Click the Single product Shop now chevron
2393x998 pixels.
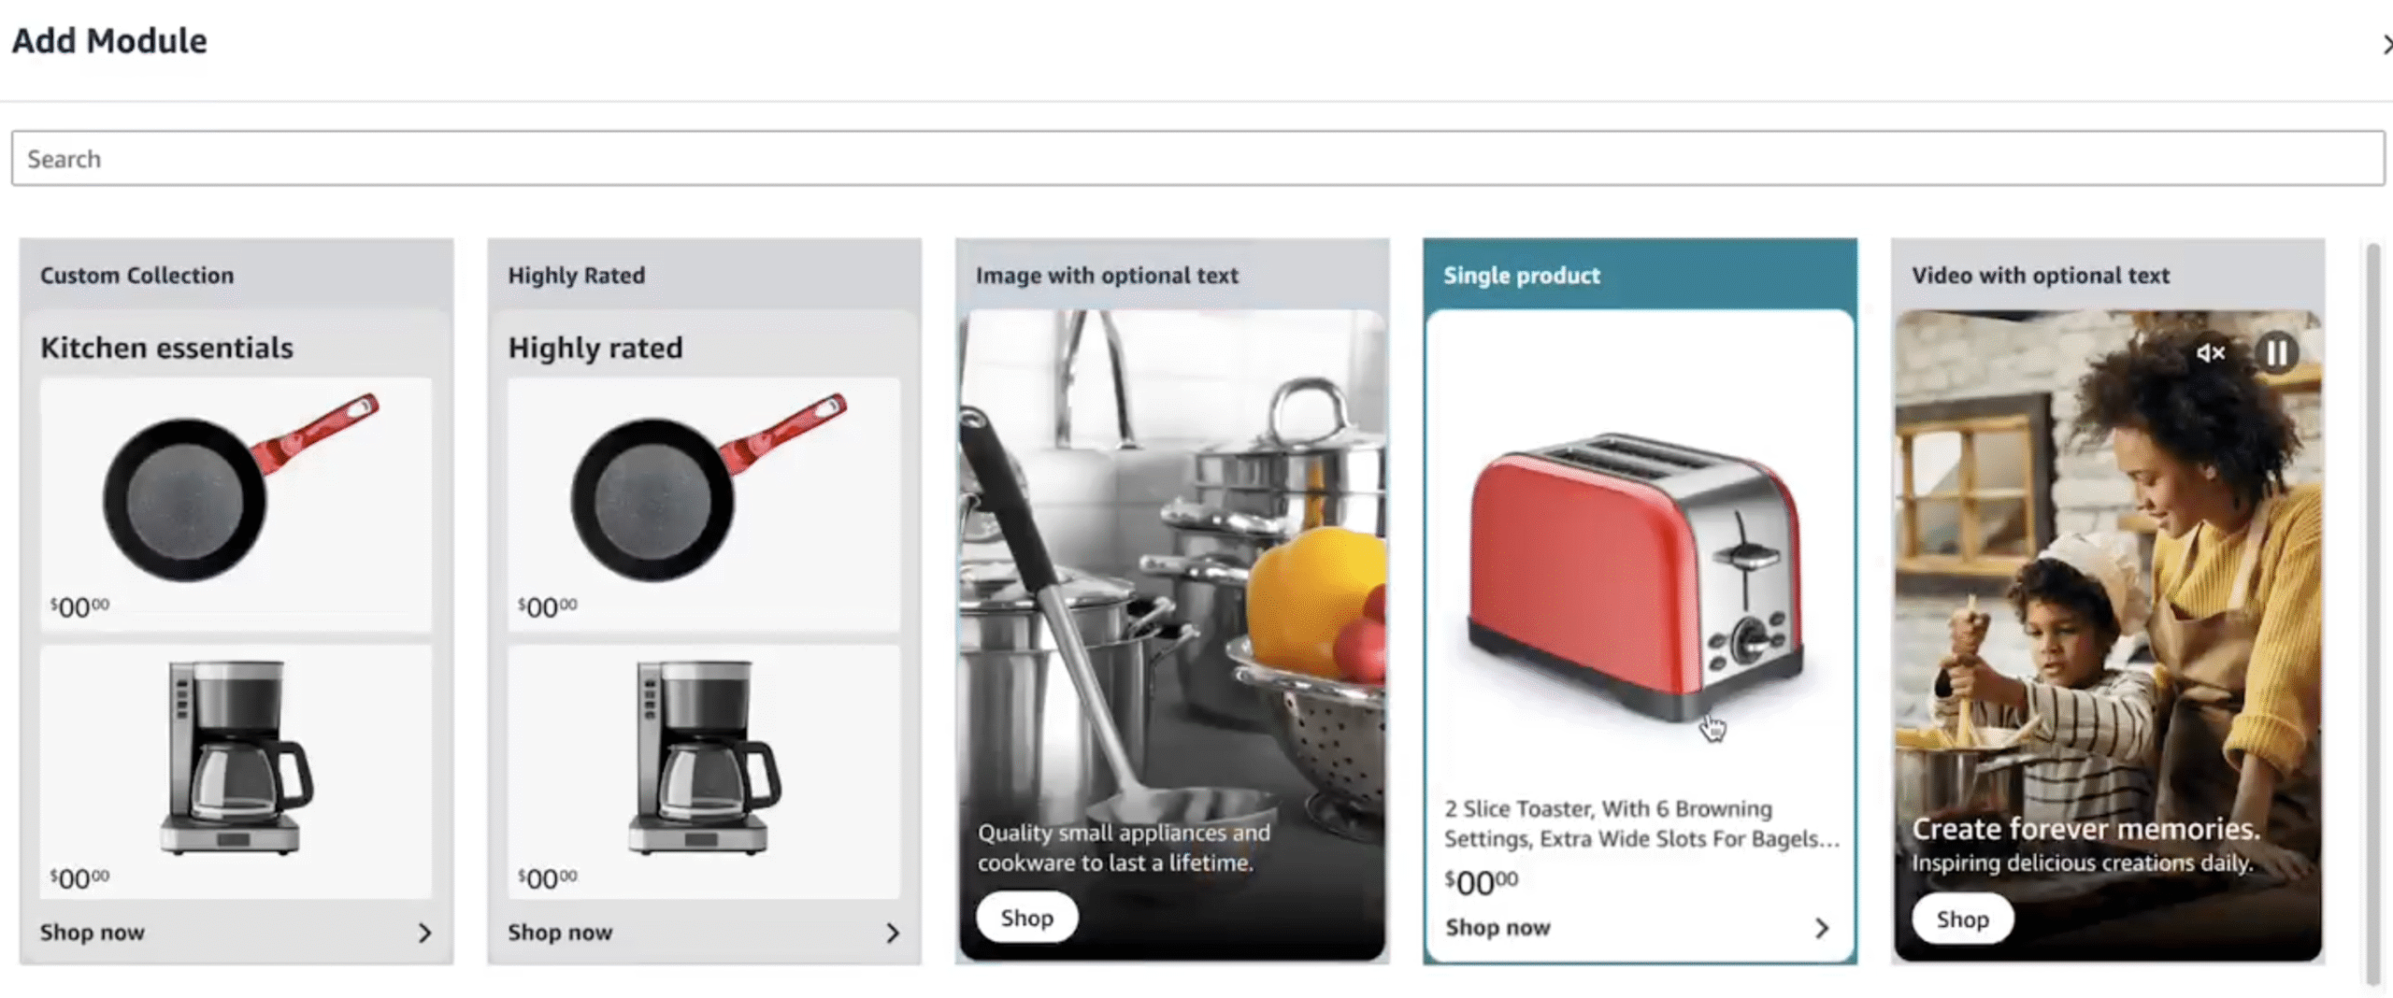click(1821, 928)
